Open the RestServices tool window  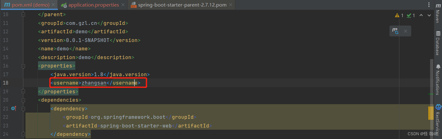[x=438, y=120]
